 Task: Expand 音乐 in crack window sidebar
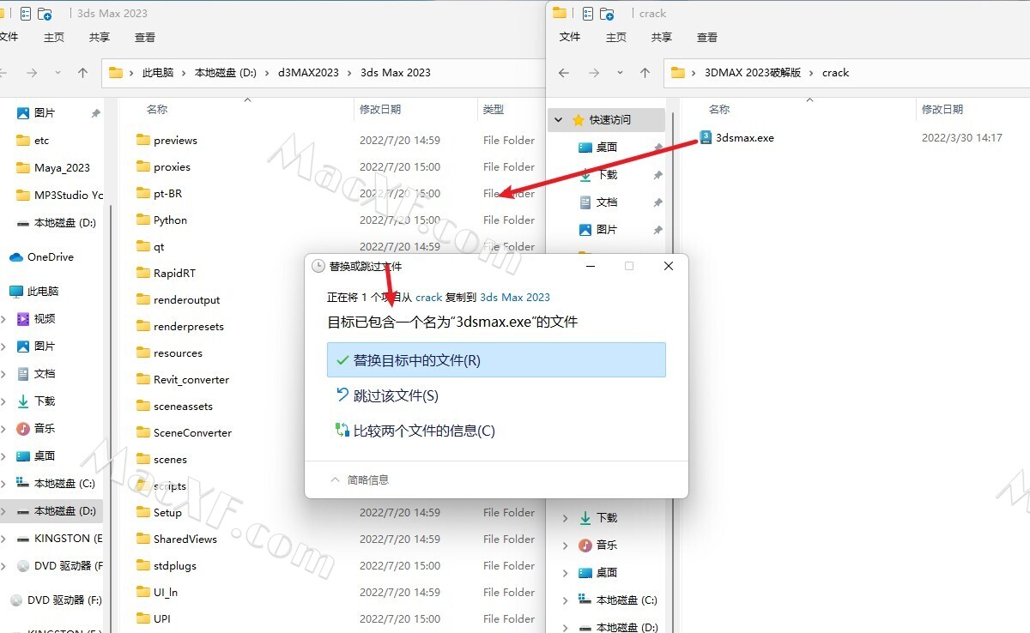(566, 546)
